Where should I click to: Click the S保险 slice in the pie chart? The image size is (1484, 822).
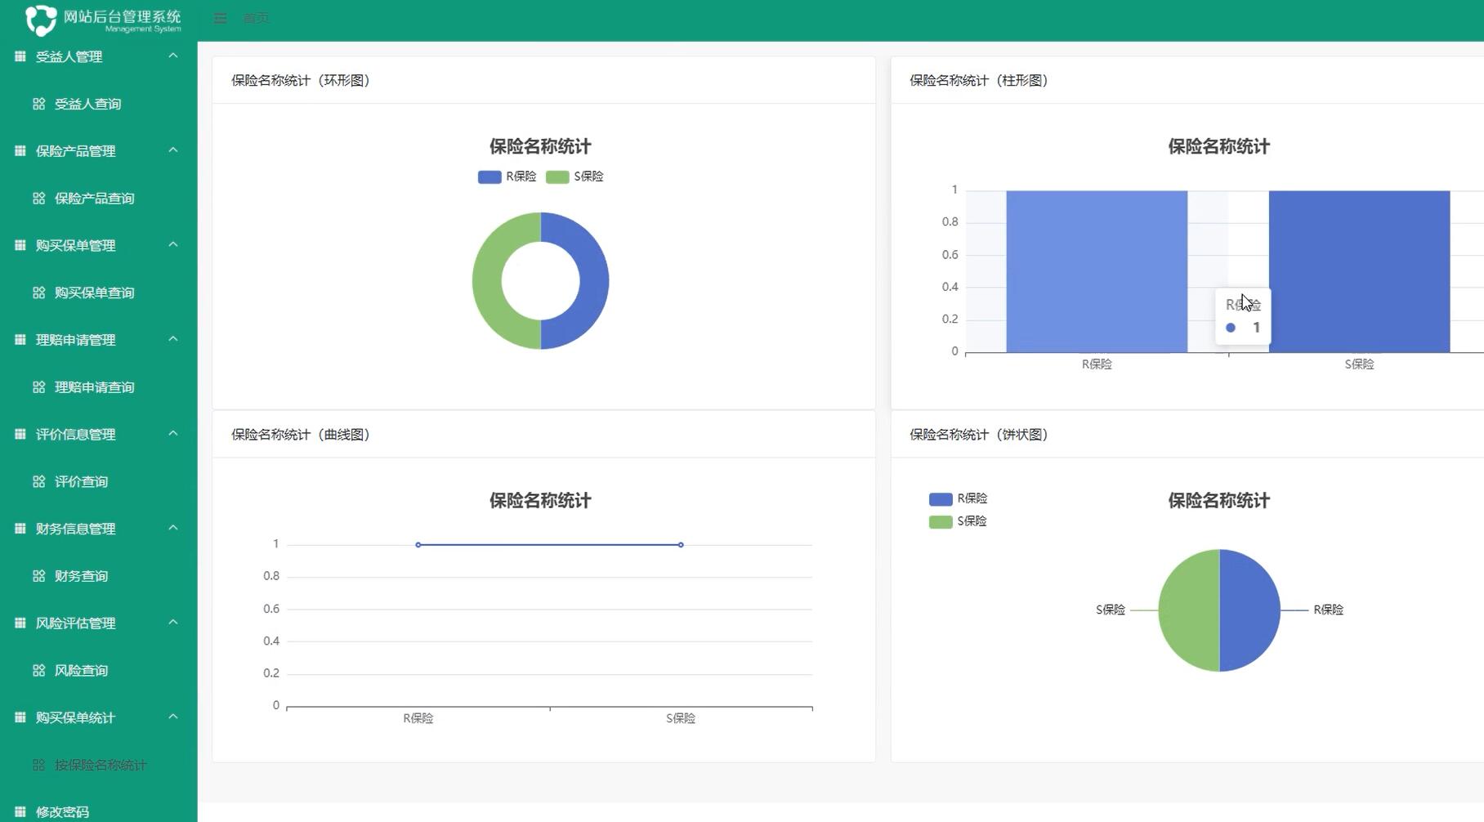[x=1189, y=609]
